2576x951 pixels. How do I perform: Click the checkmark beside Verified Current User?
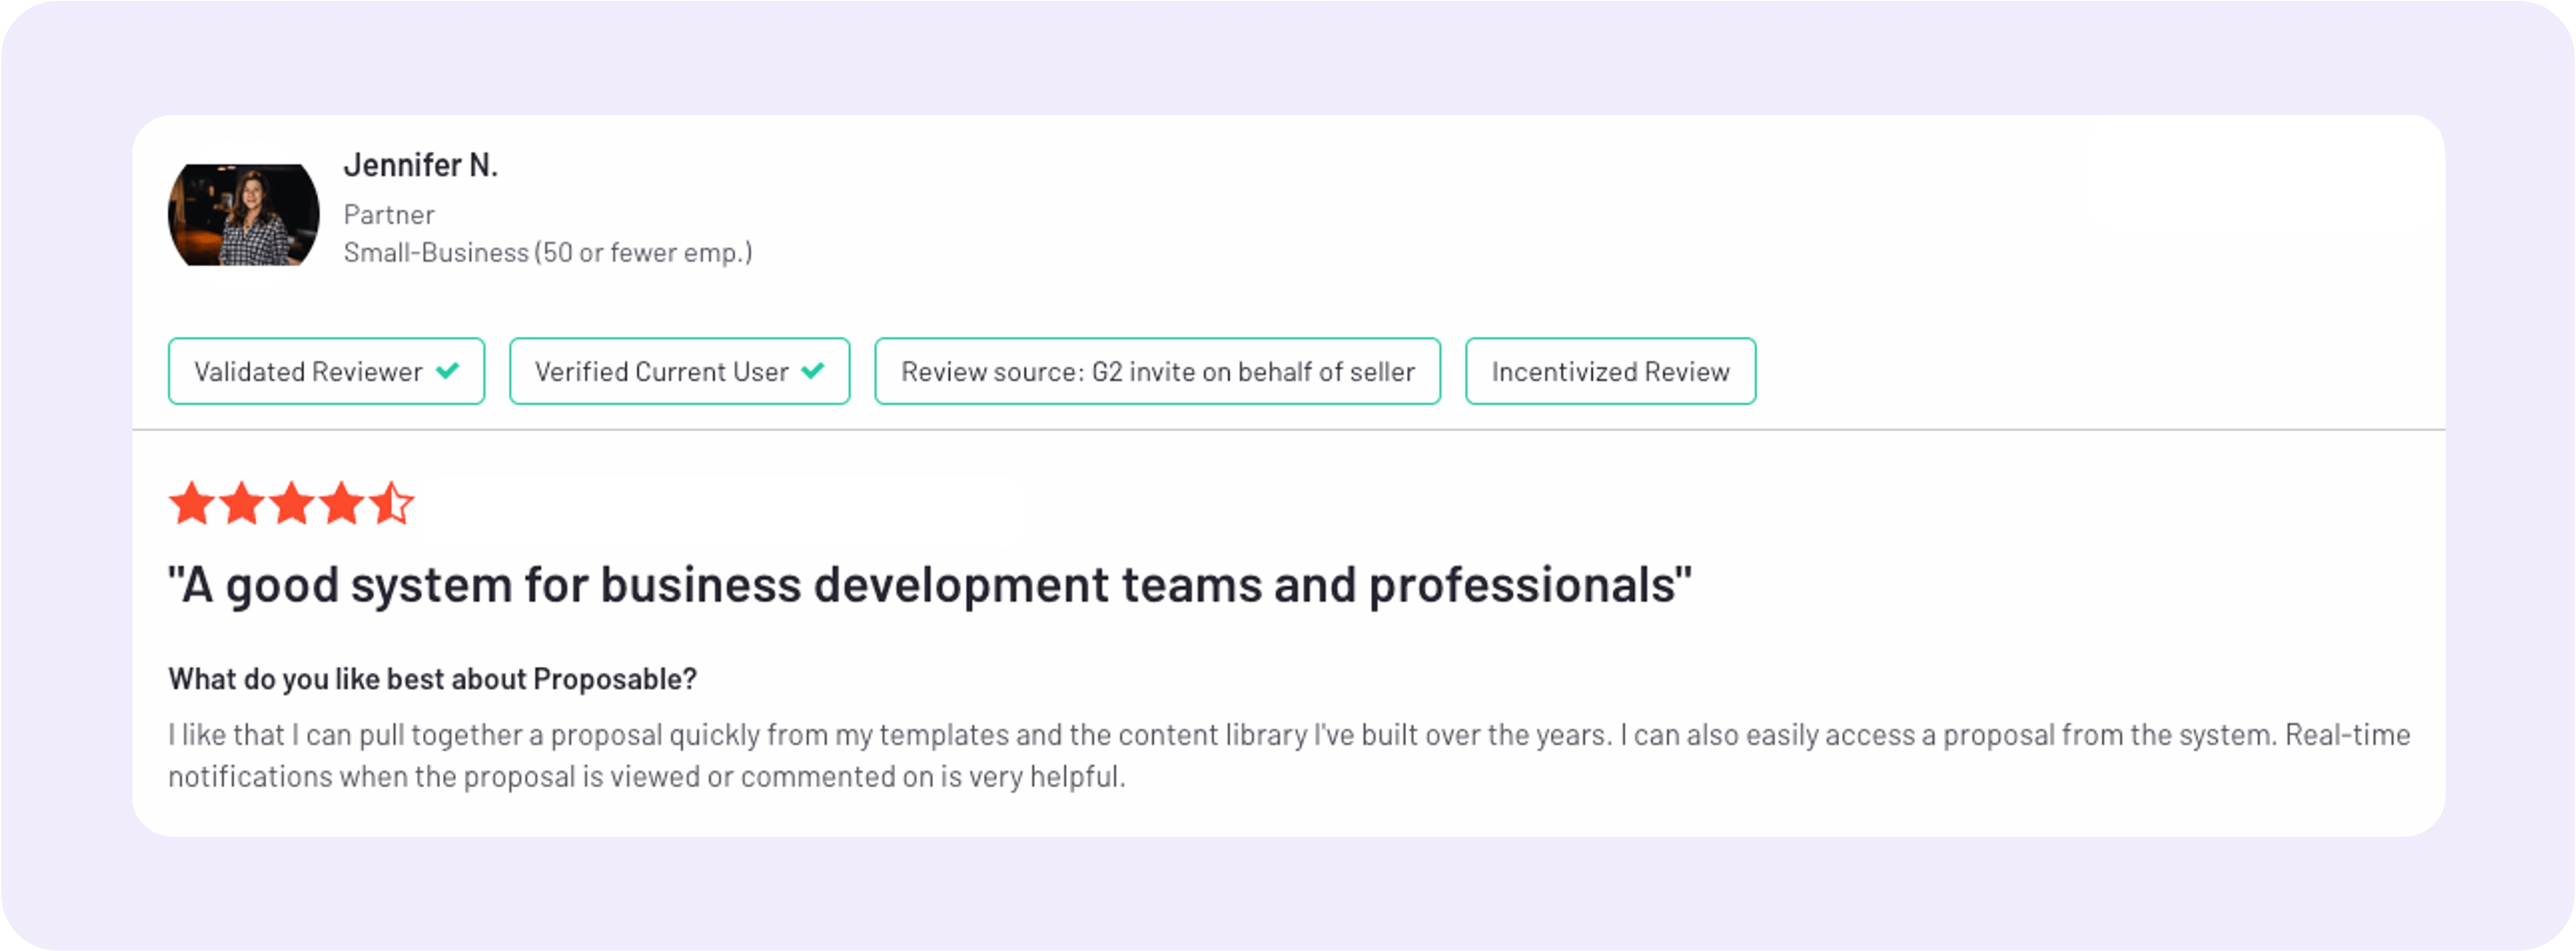pyautogui.click(x=813, y=371)
